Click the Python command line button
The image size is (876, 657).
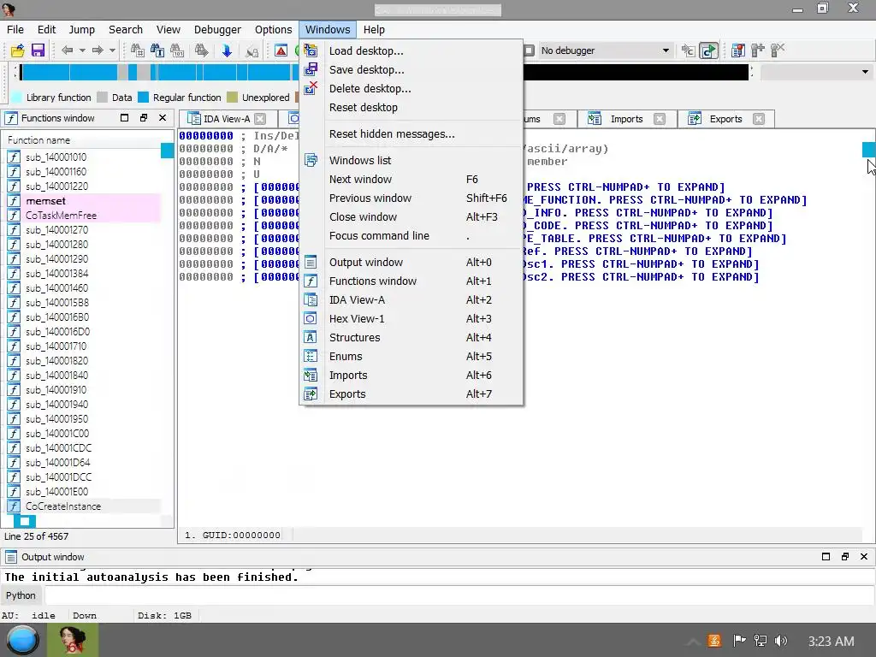[x=21, y=595]
